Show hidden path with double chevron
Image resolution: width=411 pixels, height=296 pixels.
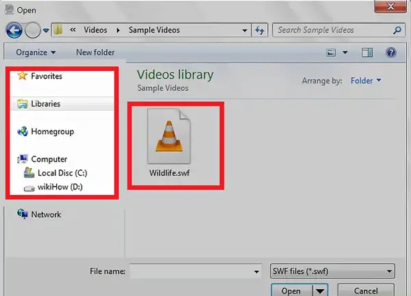pyautogui.click(x=73, y=30)
